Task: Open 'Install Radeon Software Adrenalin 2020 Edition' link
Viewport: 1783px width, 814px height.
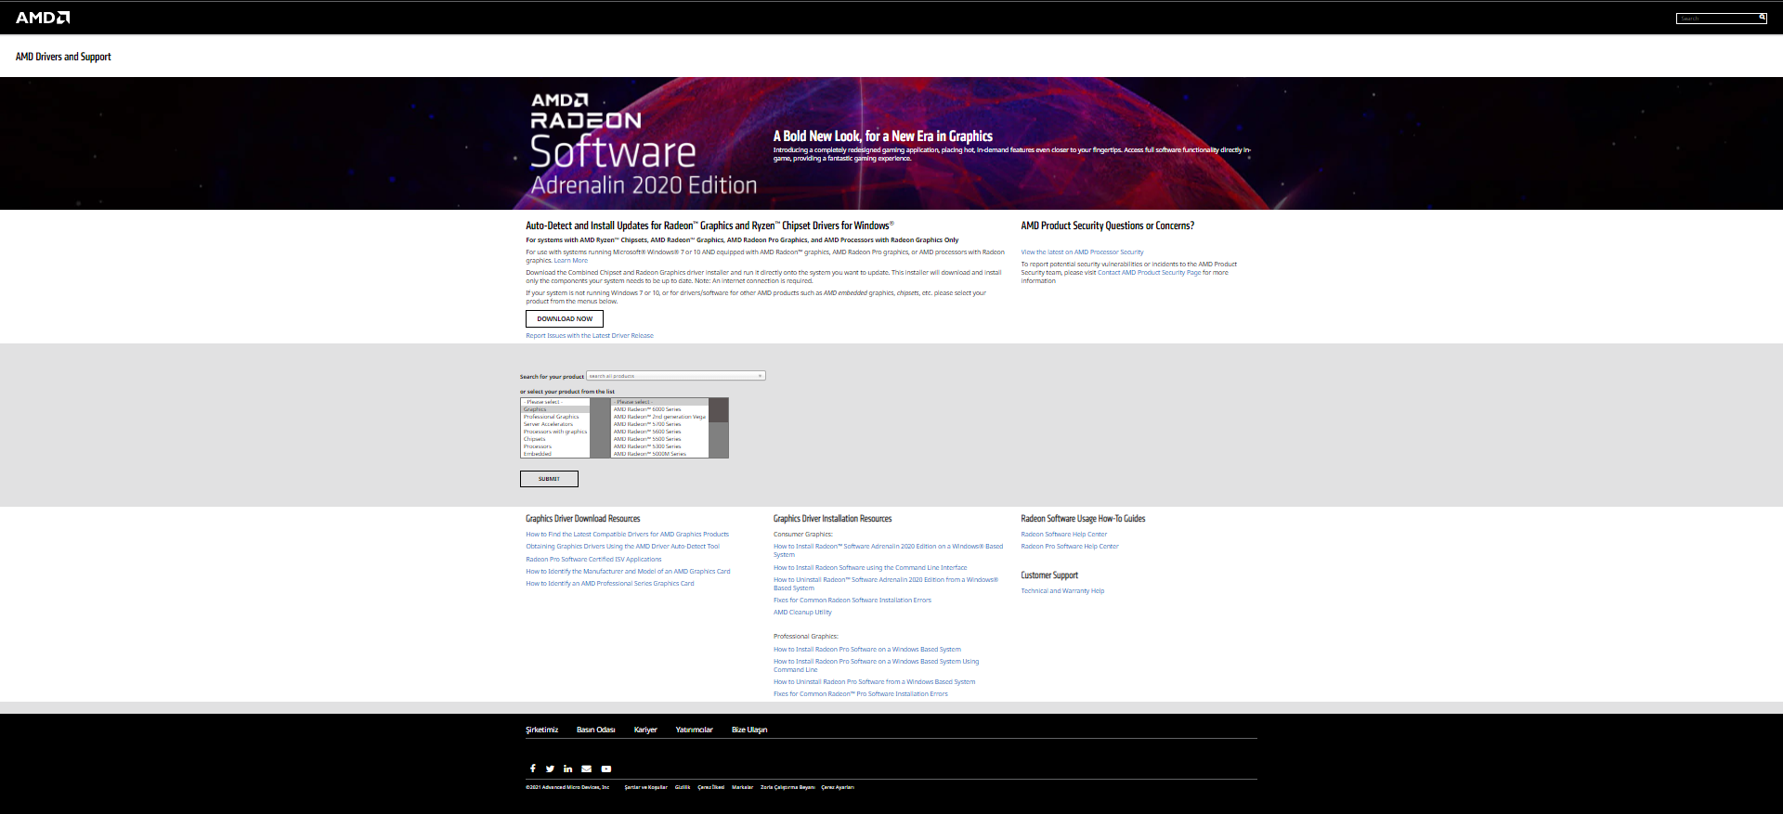Action: click(889, 550)
